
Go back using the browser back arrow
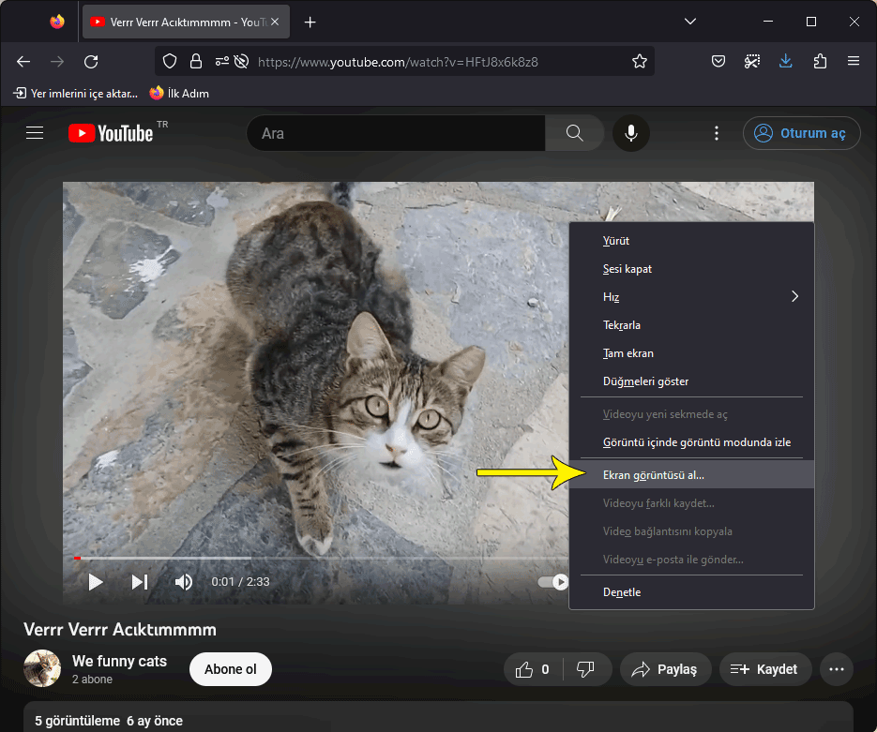pyautogui.click(x=23, y=62)
